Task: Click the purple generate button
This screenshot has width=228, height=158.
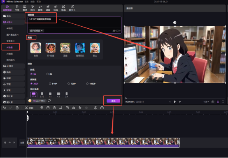Action: 113,101
